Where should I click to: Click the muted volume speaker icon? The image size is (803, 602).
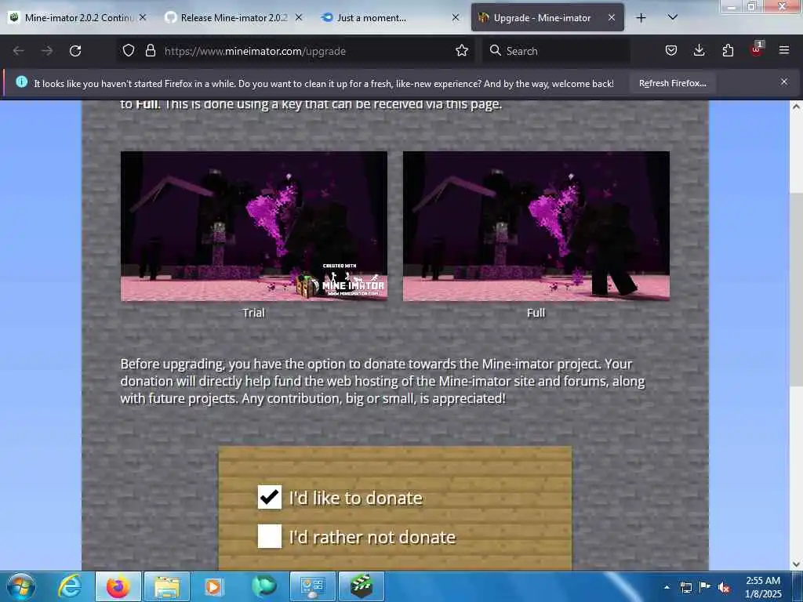724,587
